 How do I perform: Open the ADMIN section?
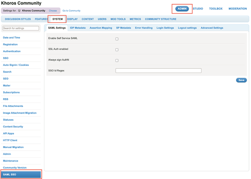182,9
